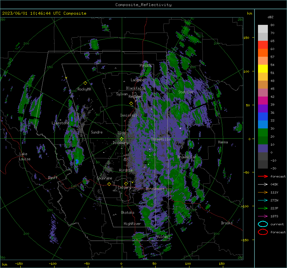The image size is (287, 268).
Task: Click the Lake Louise label
Action: [x=25, y=156]
